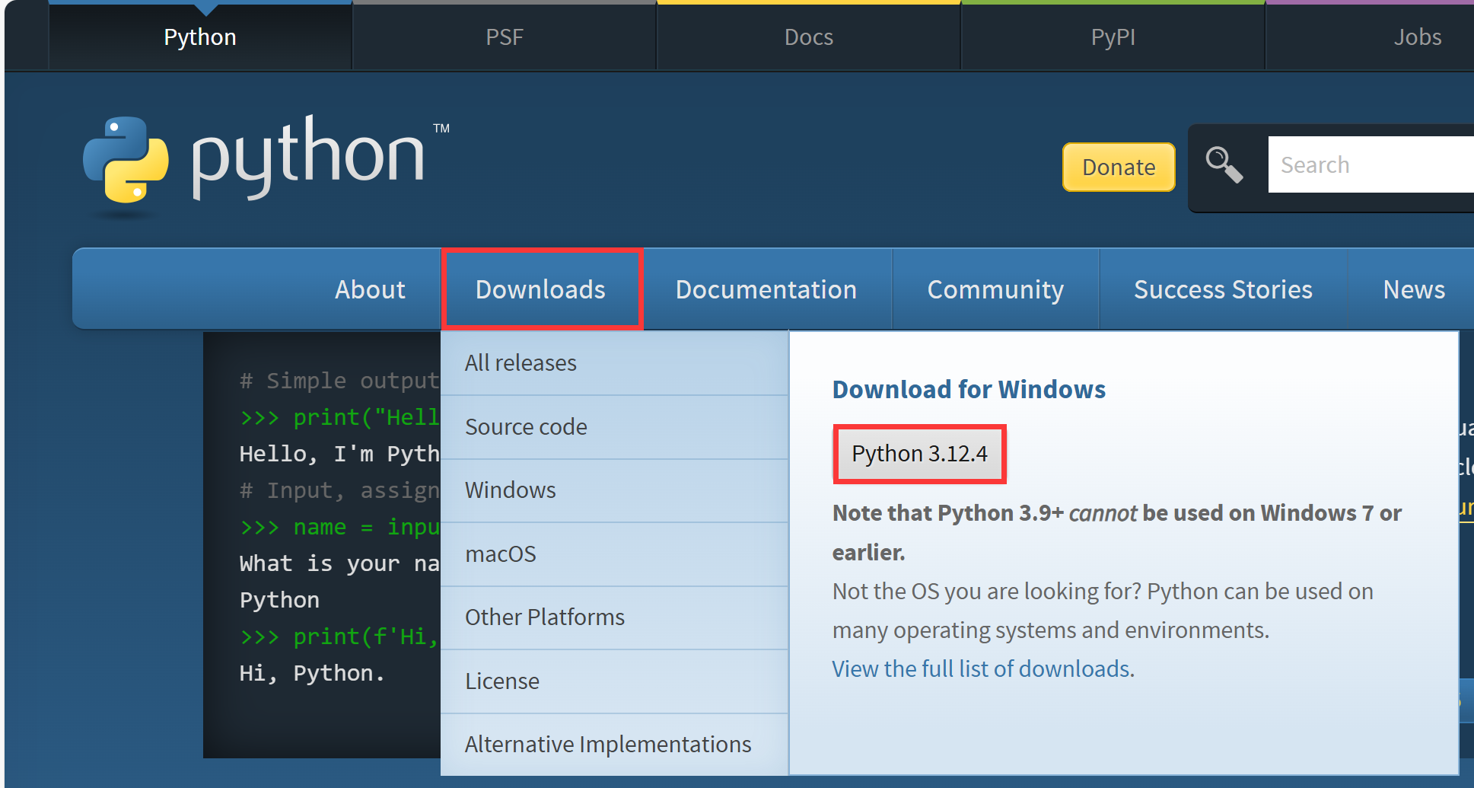The image size is (1474, 788).
Task: Open the Documentation main menu
Action: 766,289
